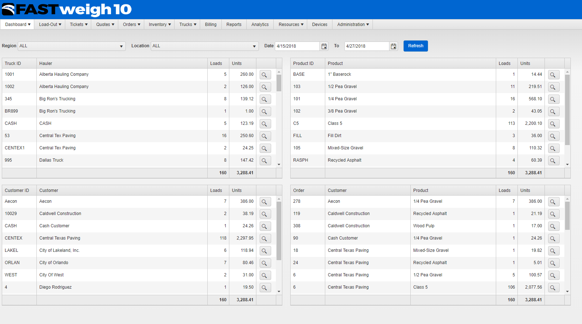Open the Reports page
This screenshot has width=582, height=324.
234,25
